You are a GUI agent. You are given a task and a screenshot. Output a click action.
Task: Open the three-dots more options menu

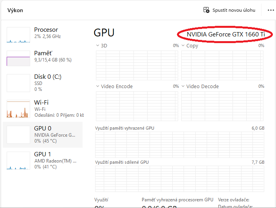(x=271, y=10)
